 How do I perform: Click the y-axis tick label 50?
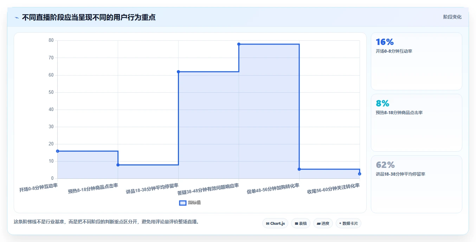(51, 92)
